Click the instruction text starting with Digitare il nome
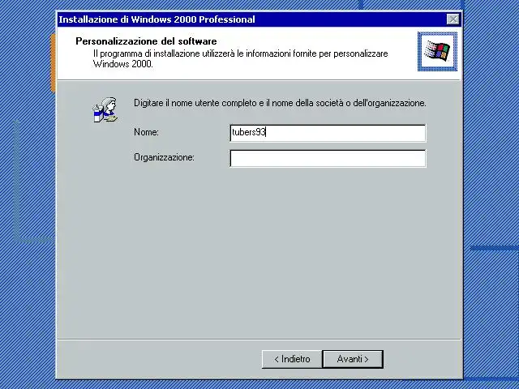This screenshot has width=519, height=389. pyautogui.click(x=280, y=103)
